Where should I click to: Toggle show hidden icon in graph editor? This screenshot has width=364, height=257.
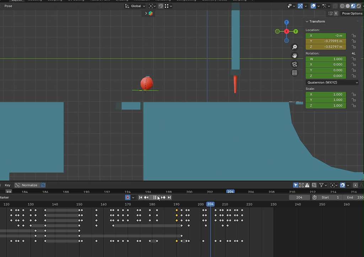coord(301,185)
